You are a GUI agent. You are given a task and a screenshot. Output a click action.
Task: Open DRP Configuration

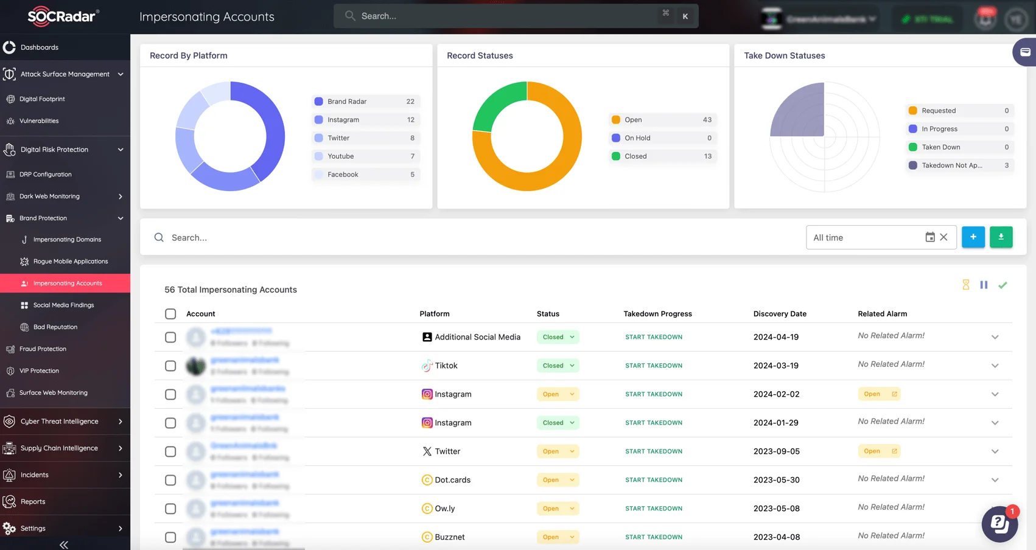[x=45, y=175]
